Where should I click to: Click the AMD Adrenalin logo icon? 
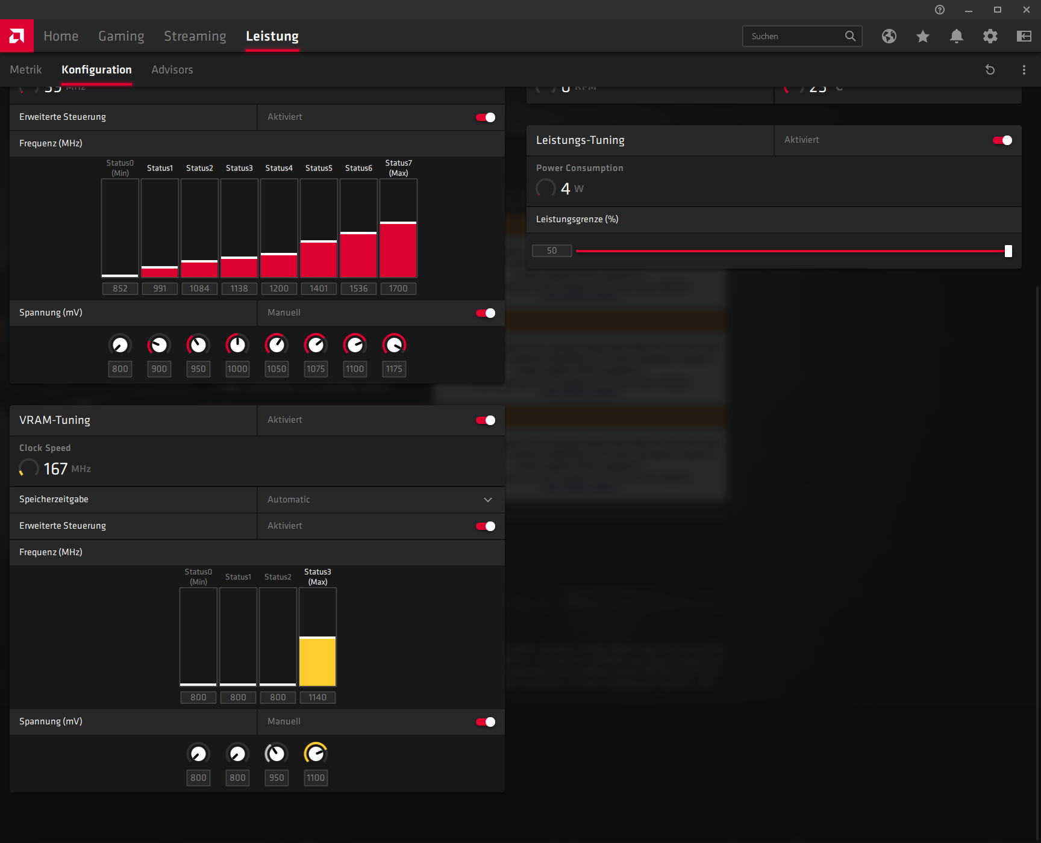coord(17,36)
